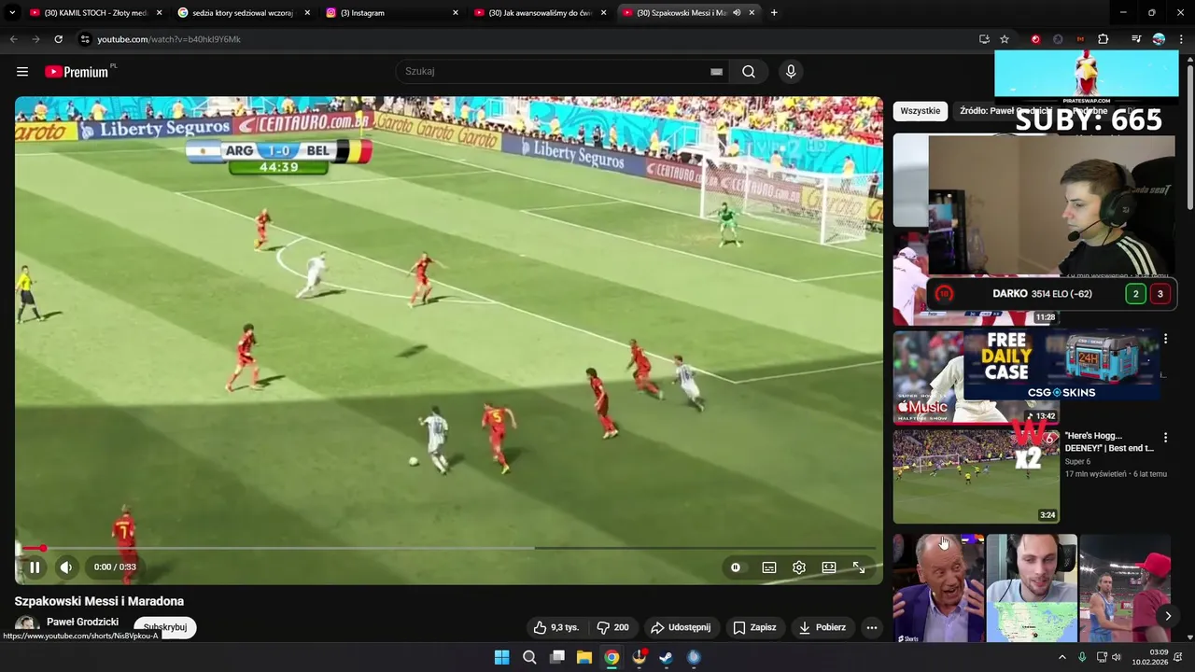Dislike the video, 200 button
This screenshot has height=672, width=1195.
[x=612, y=627]
